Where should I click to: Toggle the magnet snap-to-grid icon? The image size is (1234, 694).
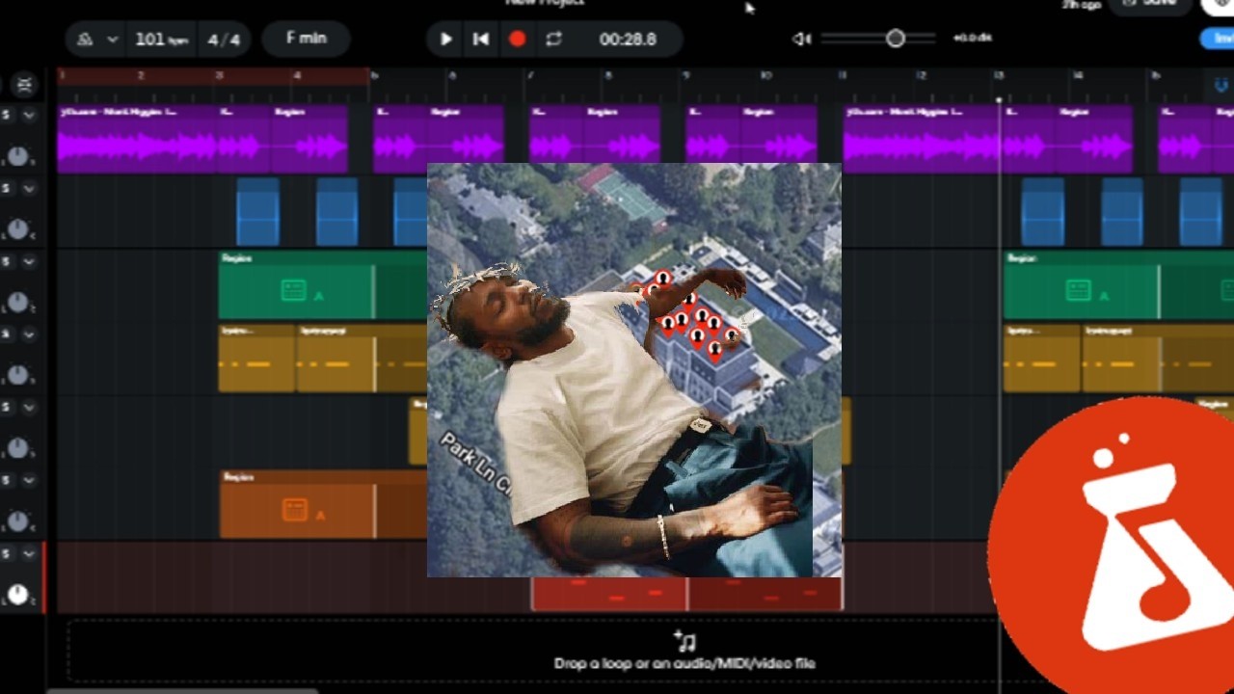pyautogui.click(x=1221, y=86)
